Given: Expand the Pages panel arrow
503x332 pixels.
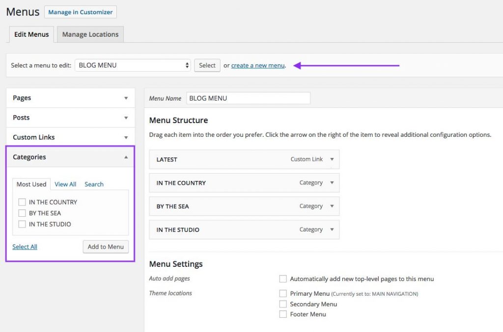Looking at the screenshot, I should (x=126, y=98).
